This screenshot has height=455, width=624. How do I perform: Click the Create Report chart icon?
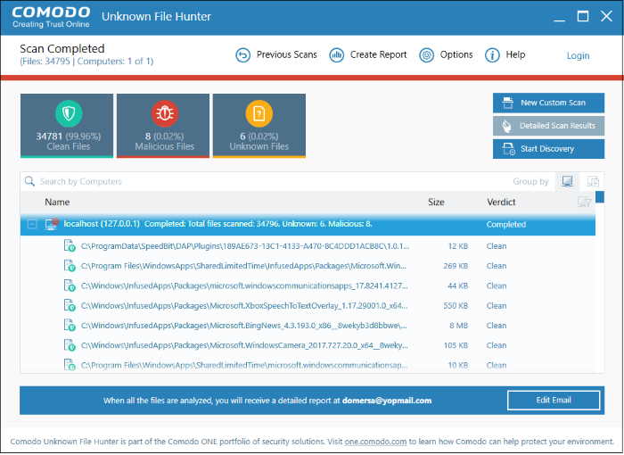click(x=336, y=55)
